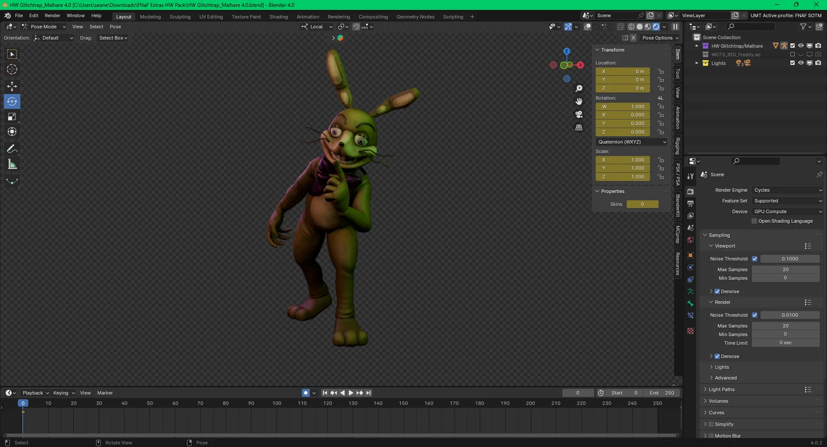Image resolution: width=827 pixels, height=447 pixels.
Task: Open the Render Engine dropdown
Action: click(787, 190)
